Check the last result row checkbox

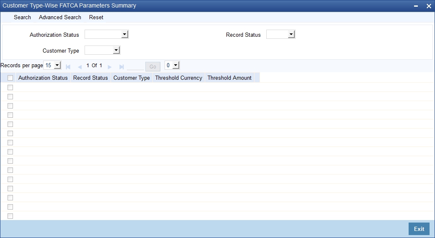tap(10, 216)
